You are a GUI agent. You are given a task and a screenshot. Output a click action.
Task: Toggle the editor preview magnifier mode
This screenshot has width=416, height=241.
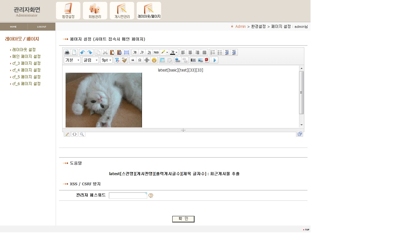(82, 134)
